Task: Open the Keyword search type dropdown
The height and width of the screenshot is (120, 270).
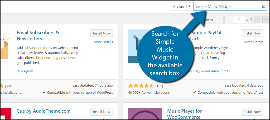Action: (181, 7)
